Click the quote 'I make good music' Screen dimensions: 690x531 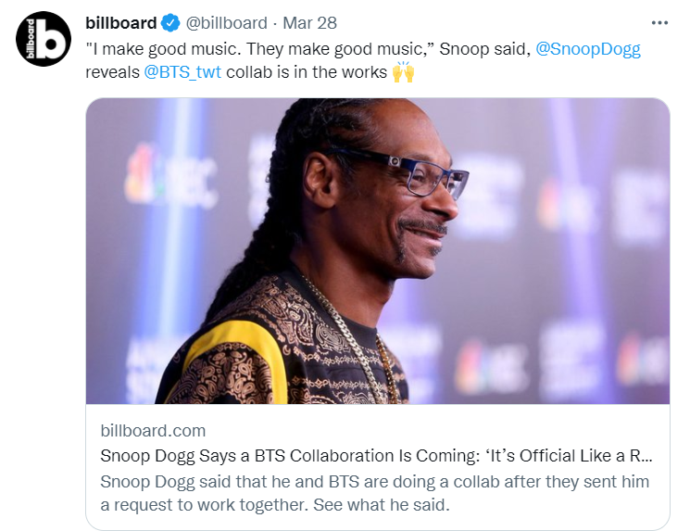click(163, 49)
